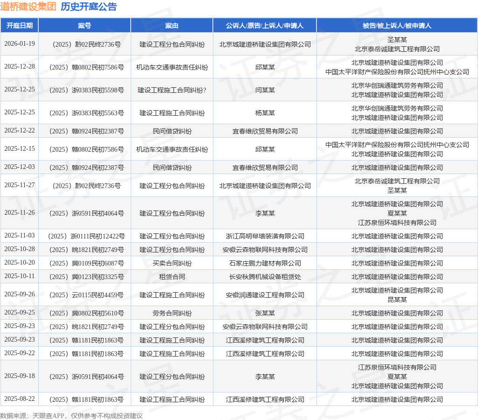Click defendant 圣某某 in the 2026-01-19 row
Image resolution: width=478 pixels, height=420 pixels.
(x=397, y=40)
